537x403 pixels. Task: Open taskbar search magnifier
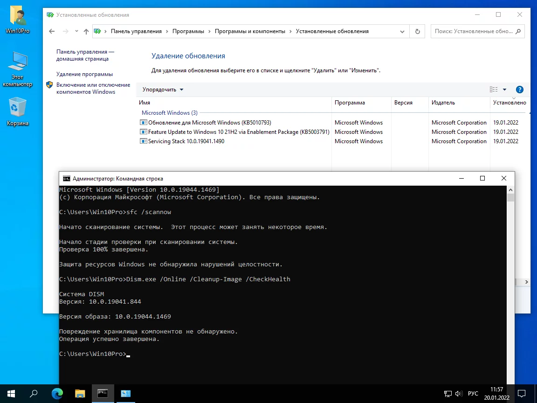[x=34, y=393]
